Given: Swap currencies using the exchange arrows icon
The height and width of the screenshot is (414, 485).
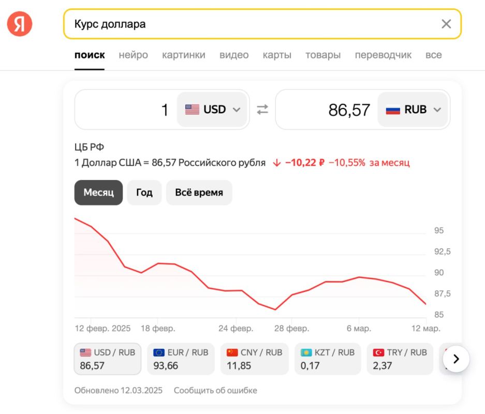Looking at the screenshot, I should [x=262, y=110].
